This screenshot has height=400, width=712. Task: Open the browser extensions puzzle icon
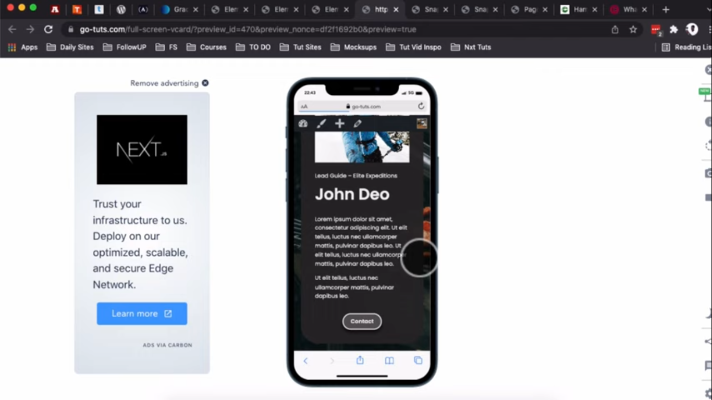click(x=673, y=30)
